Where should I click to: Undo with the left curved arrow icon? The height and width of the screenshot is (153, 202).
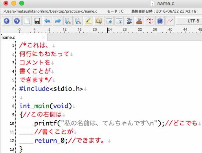(x=48, y=21)
